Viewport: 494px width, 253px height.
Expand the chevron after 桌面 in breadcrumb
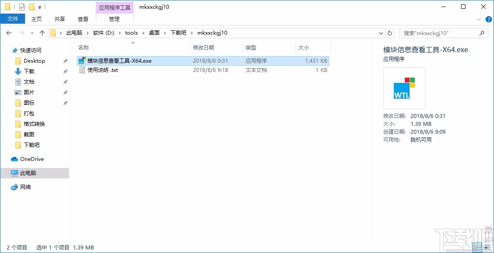[165, 33]
